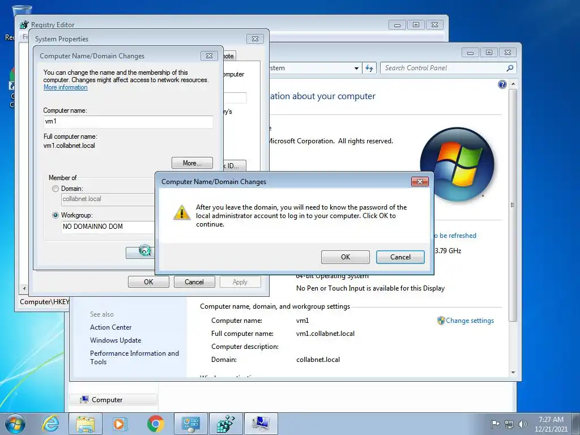Click OK in the leave-domain warning dialog
Screen dimensions: 580x435
(x=345, y=257)
